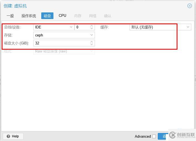Image resolution: width=196 pixels, height=141 pixels.
Task: Select the 硬盘 tab
Action: click(x=47, y=16)
